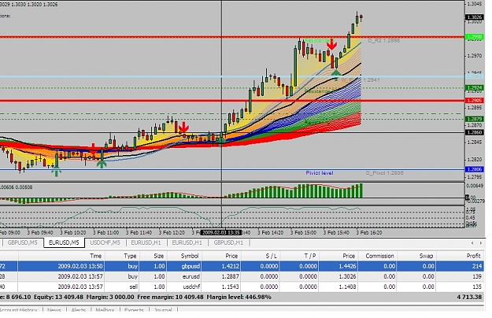Click the 1.4426 current price cell
Screen dimensions: 492x318
tap(346, 266)
